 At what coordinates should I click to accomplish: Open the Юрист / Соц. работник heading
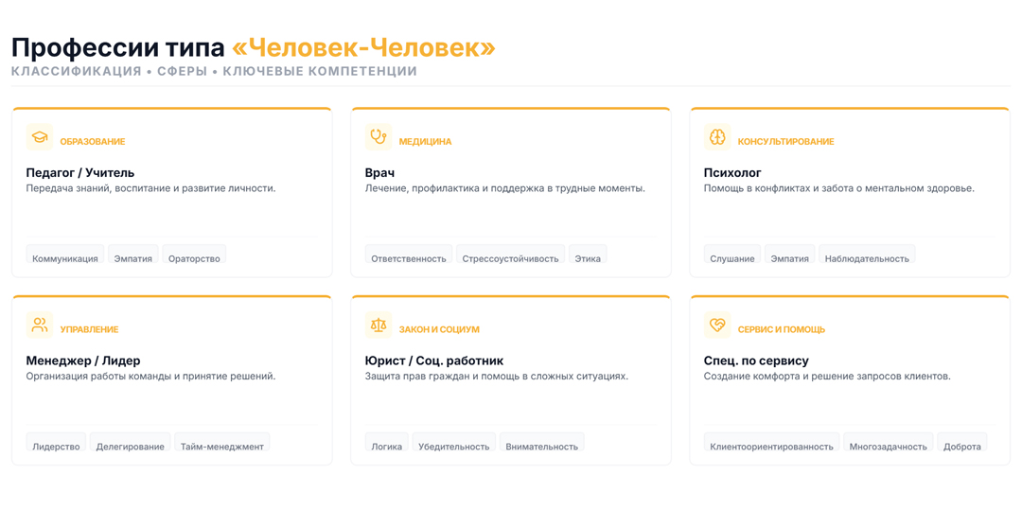tap(434, 361)
